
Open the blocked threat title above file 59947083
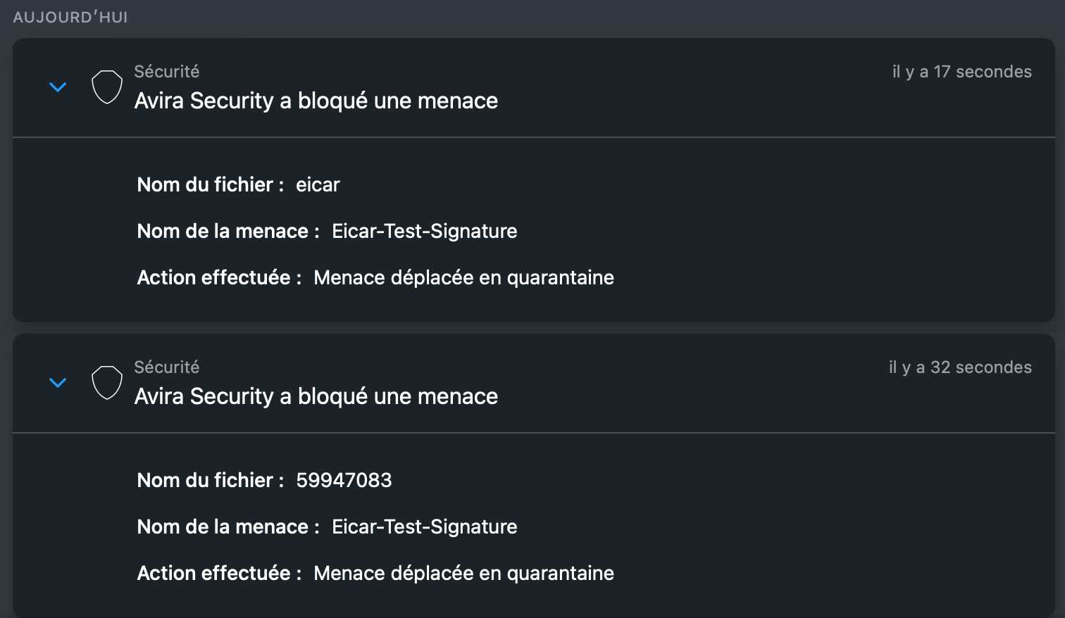coord(316,396)
